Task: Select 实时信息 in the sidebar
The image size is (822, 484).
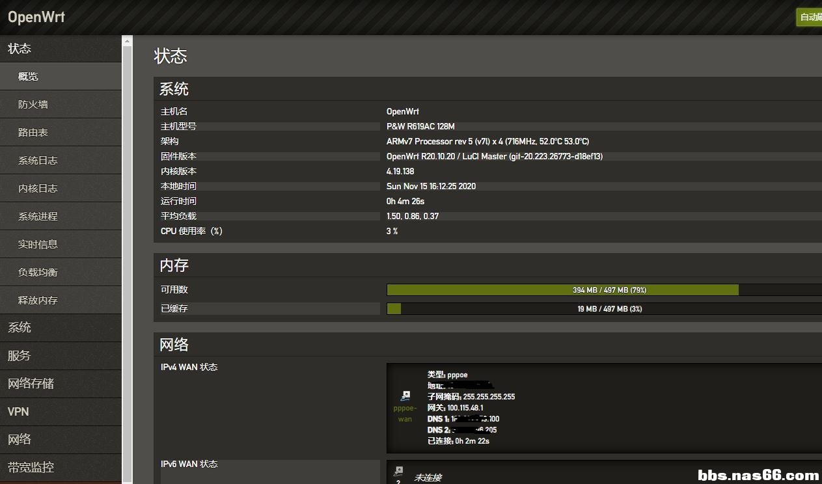Action: [x=38, y=245]
